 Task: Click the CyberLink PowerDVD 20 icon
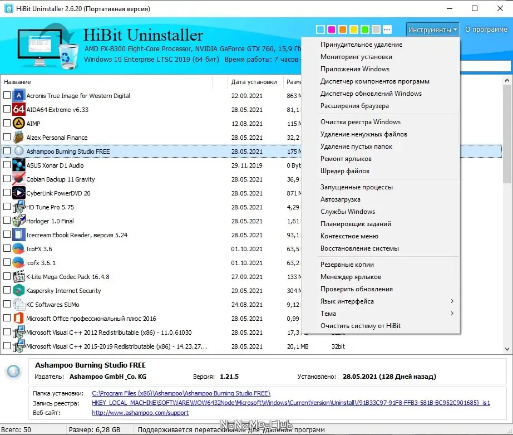click(19, 193)
